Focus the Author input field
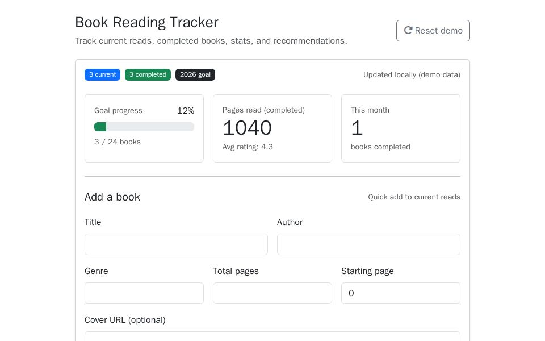The height and width of the screenshot is (341, 545). (x=368, y=244)
